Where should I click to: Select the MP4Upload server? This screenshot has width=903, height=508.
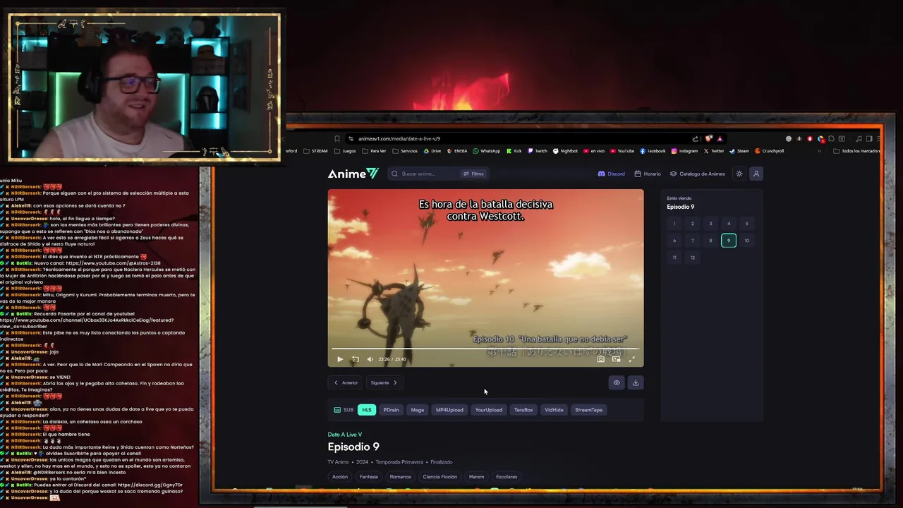point(449,410)
